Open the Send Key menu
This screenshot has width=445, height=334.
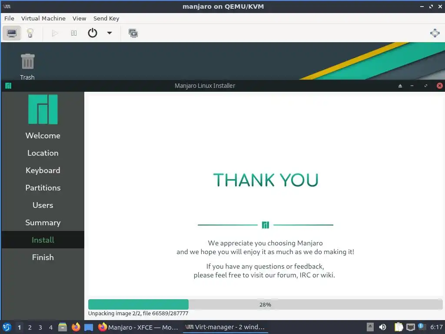[106, 18]
